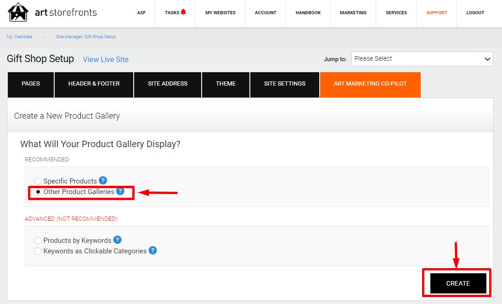Open the HEADER & FOOTER tab

[94, 84]
